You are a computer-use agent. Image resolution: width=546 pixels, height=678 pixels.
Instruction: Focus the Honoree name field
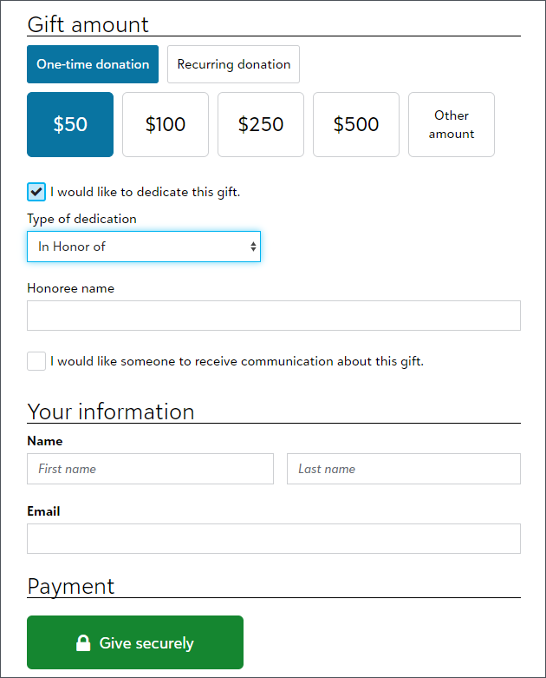[274, 316]
